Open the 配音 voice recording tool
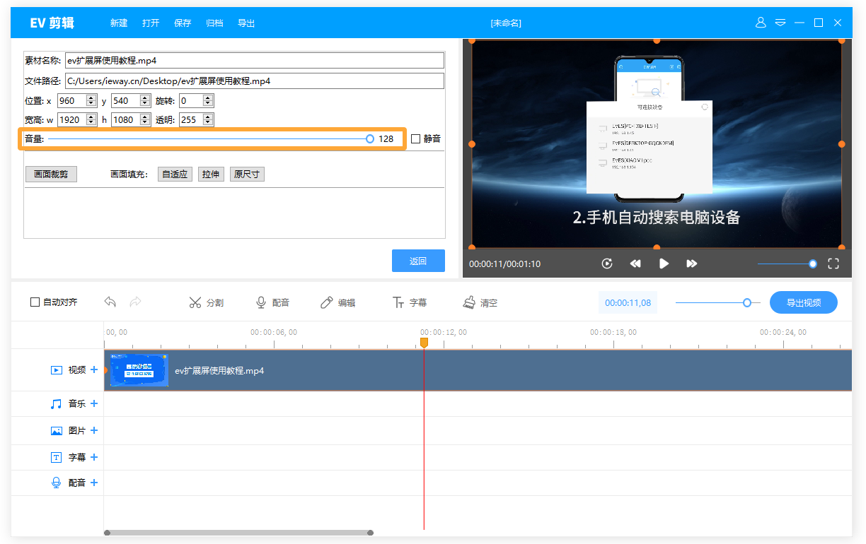 [x=272, y=302]
